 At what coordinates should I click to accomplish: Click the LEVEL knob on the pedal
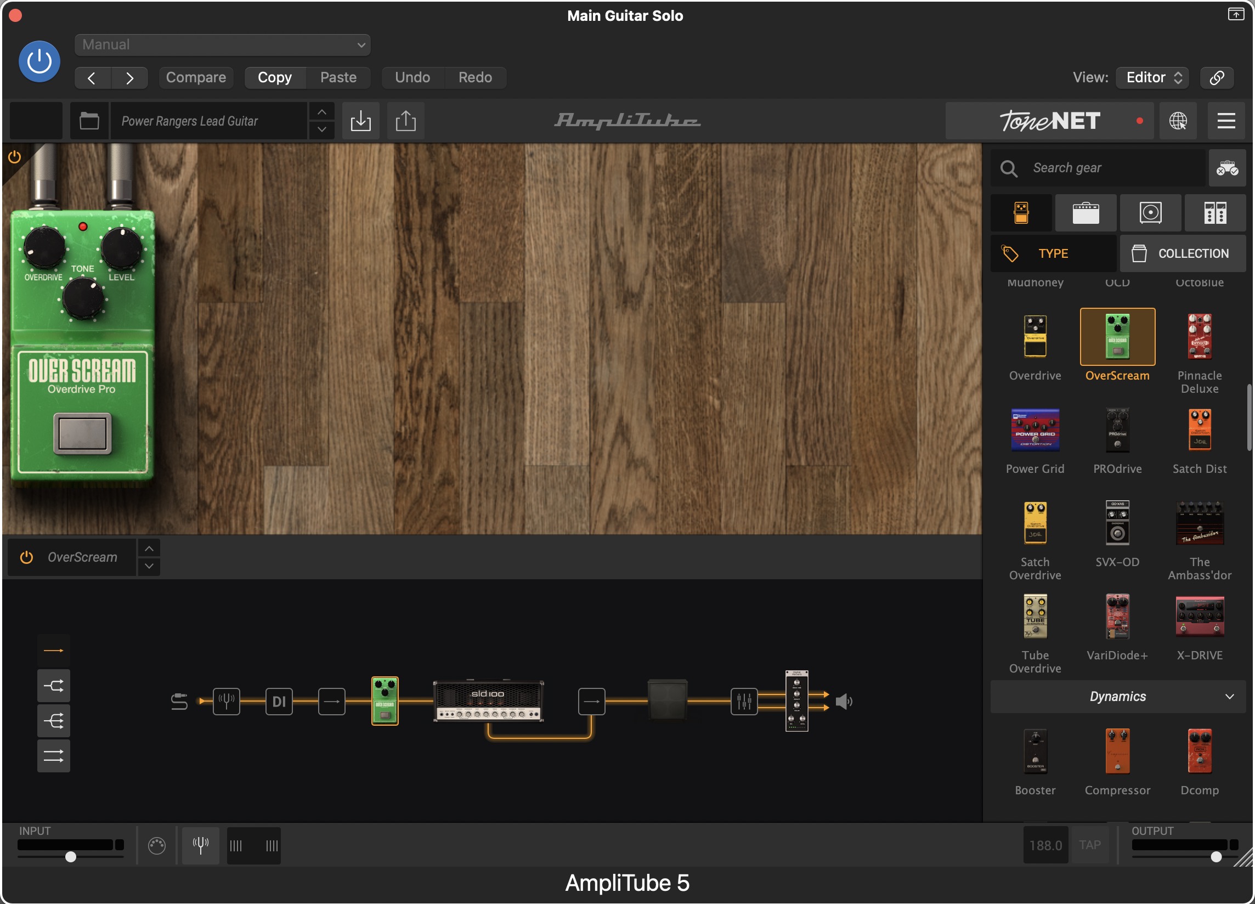[121, 247]
